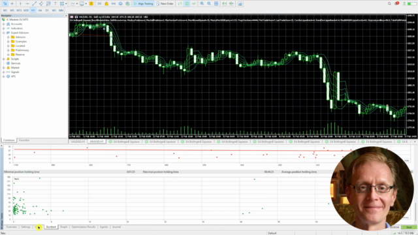Screen dimensions: 418x235
Task: Switch to the Common navigator tab
Action: 9,140
